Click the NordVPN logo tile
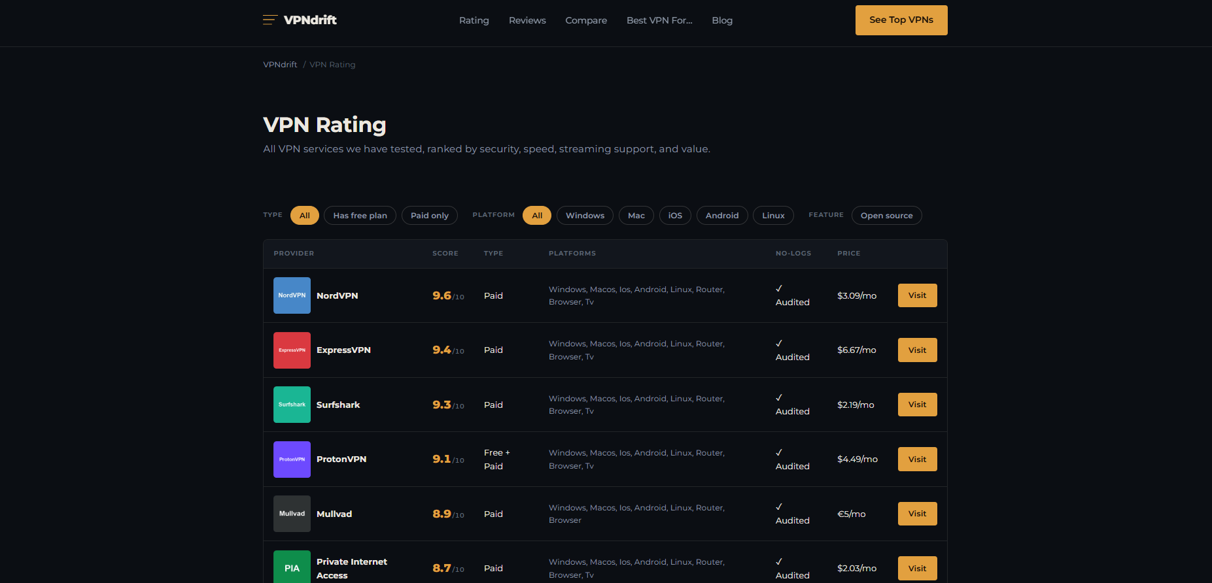This screenshot has width=1212, height=583. (292, 295)
